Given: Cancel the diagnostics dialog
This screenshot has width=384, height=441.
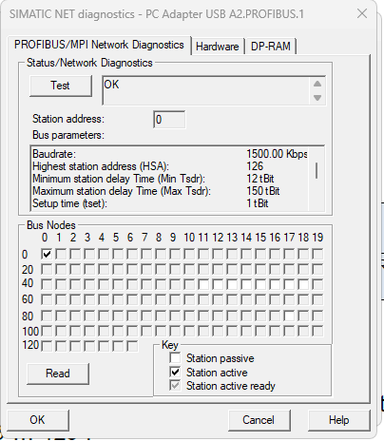Looking at the screenshot, I should point(259,420).
